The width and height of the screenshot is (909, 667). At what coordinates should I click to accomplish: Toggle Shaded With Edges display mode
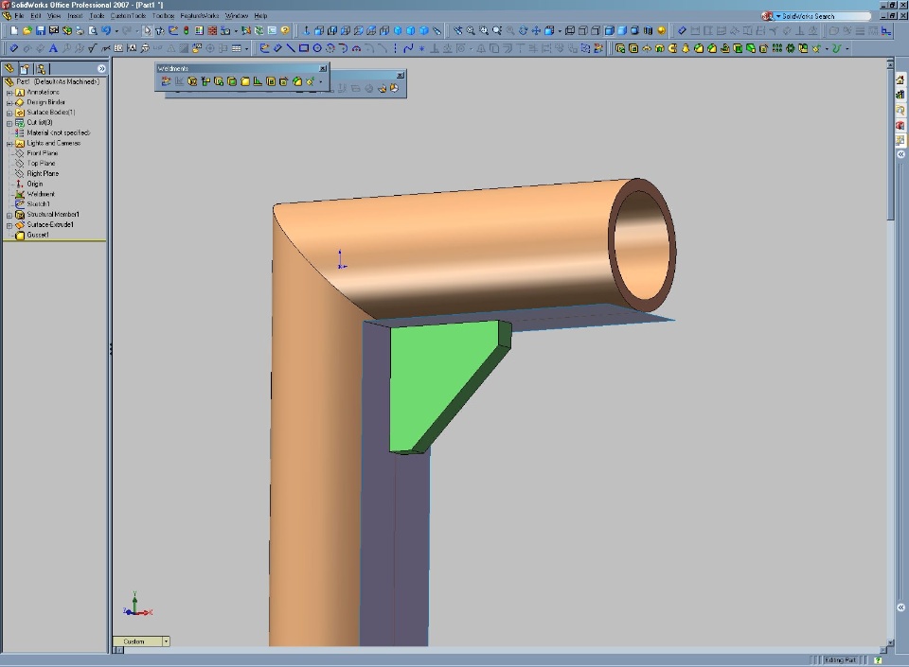609,30
